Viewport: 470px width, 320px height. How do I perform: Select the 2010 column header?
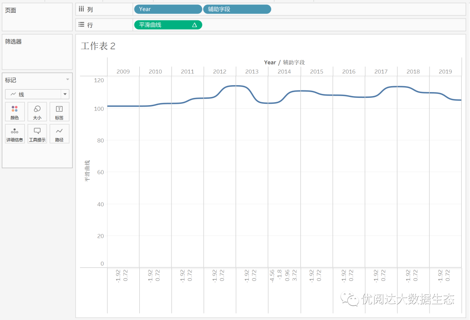point(155,72)
